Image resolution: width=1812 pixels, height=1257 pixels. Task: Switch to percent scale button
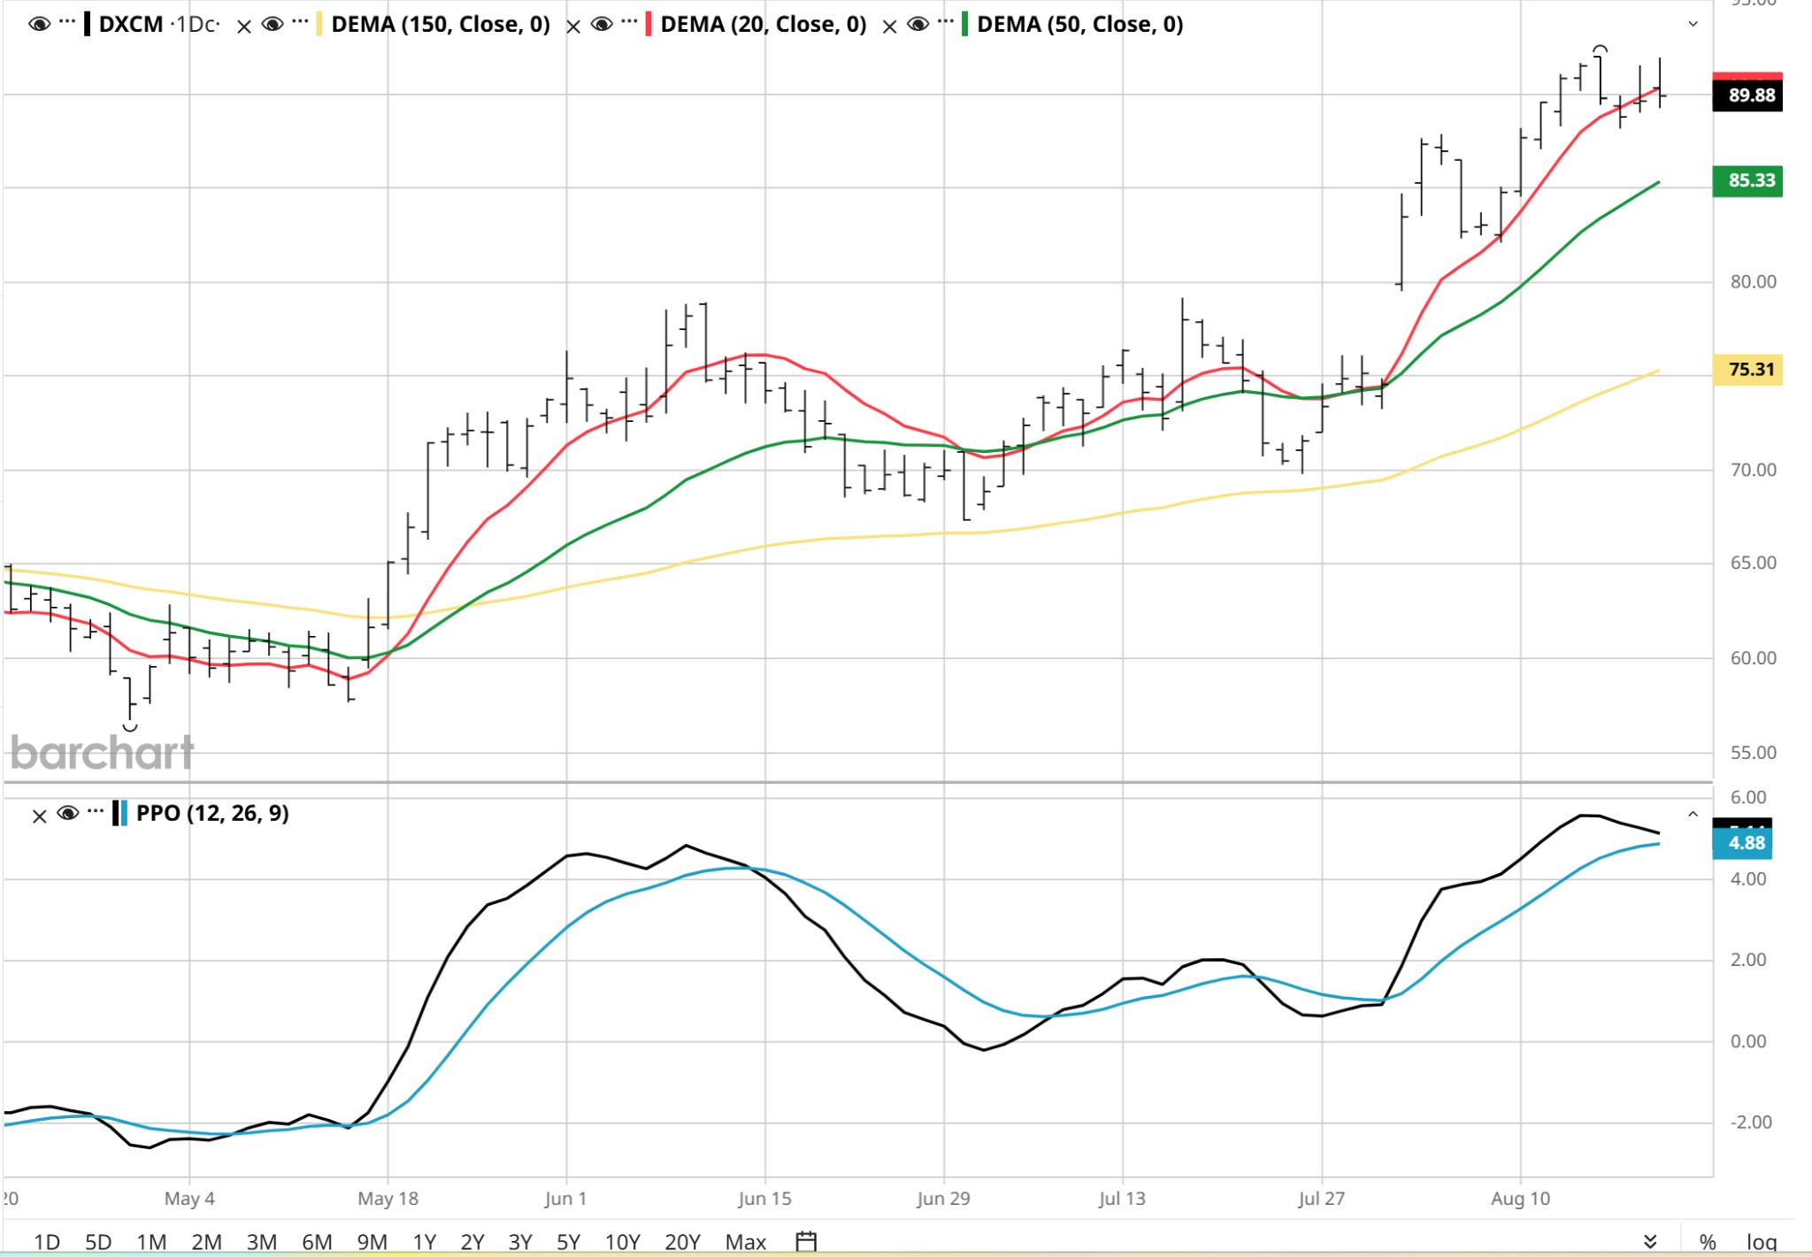[1708, 1242]
